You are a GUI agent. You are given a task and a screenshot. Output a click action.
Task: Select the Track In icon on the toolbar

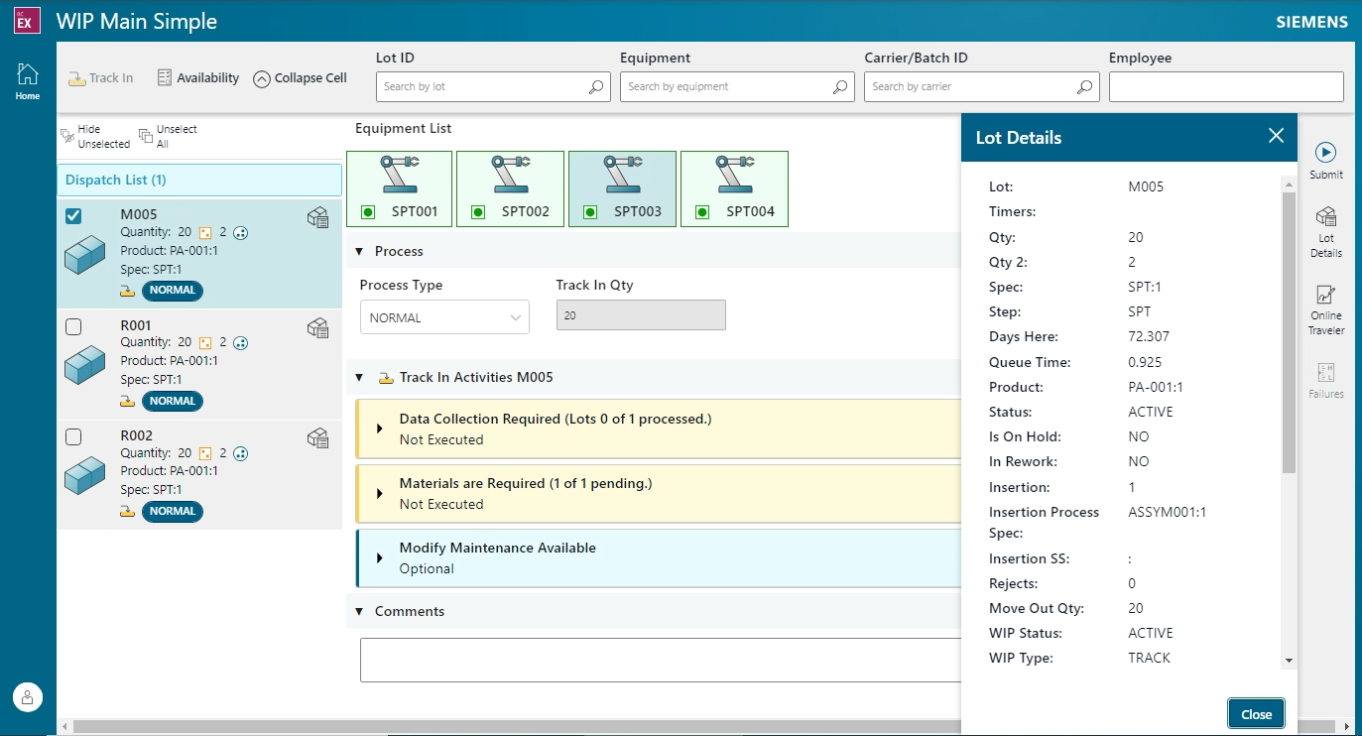pos(99,77)
